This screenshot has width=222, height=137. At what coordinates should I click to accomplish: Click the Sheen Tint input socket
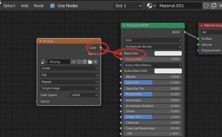[x=121, y=117]
